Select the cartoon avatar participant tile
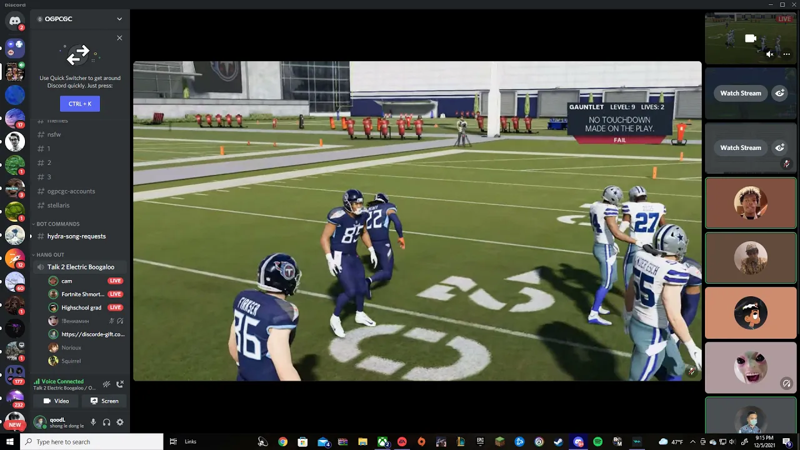Image resolution: width=800 pixels, height=450 pixels. pos(751,312)
